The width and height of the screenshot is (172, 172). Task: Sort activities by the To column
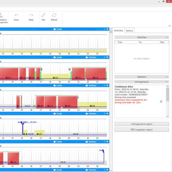(x=149, y=42)
